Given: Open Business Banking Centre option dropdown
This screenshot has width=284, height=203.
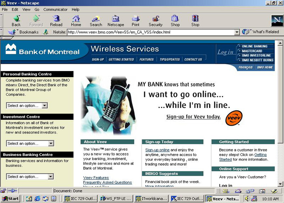Looking at the screenshot, I should click(x=51, y=177).
